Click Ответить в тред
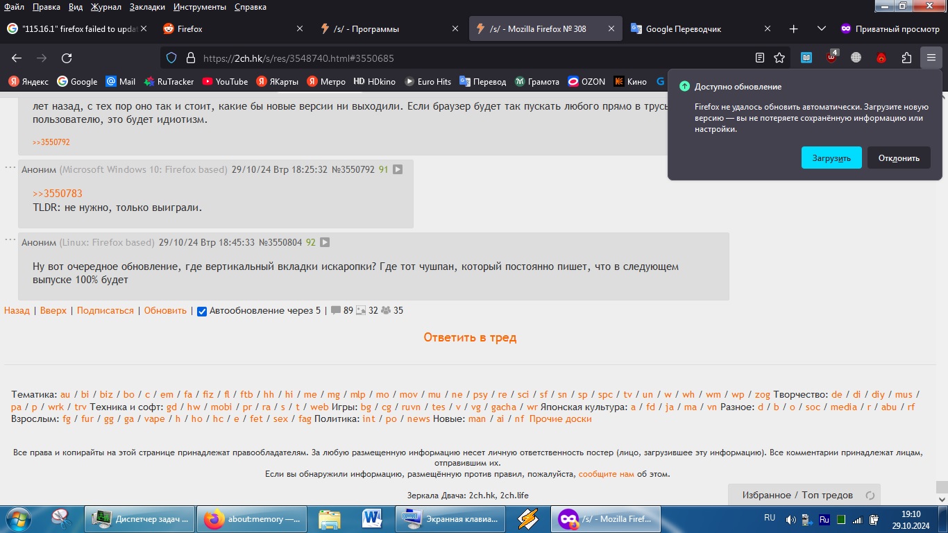The image size is (948, 533). [470, 338]
